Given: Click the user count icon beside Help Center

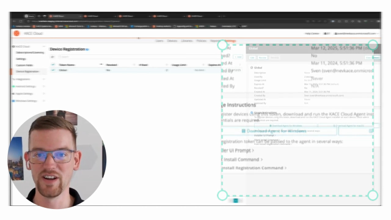Looking at the screenshot, I should pos(327,34).
